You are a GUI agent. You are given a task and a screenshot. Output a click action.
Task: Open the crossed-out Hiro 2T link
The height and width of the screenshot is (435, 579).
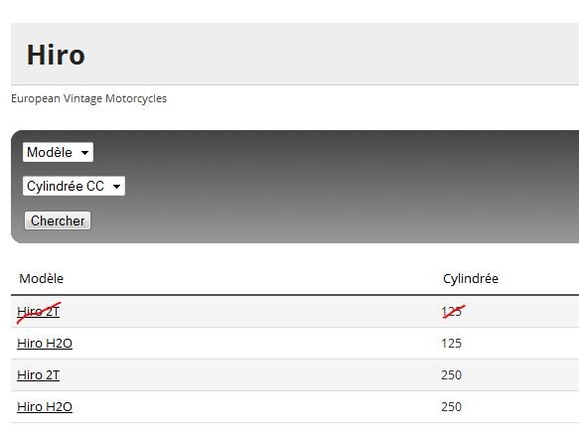(x=39, y=312)
